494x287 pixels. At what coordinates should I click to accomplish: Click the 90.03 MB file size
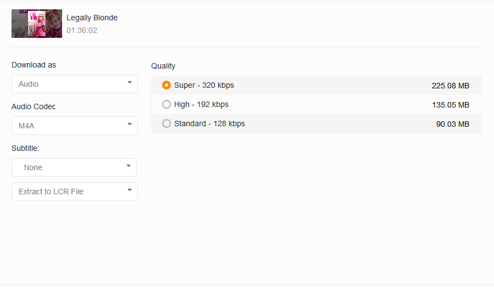click(452, 124)
